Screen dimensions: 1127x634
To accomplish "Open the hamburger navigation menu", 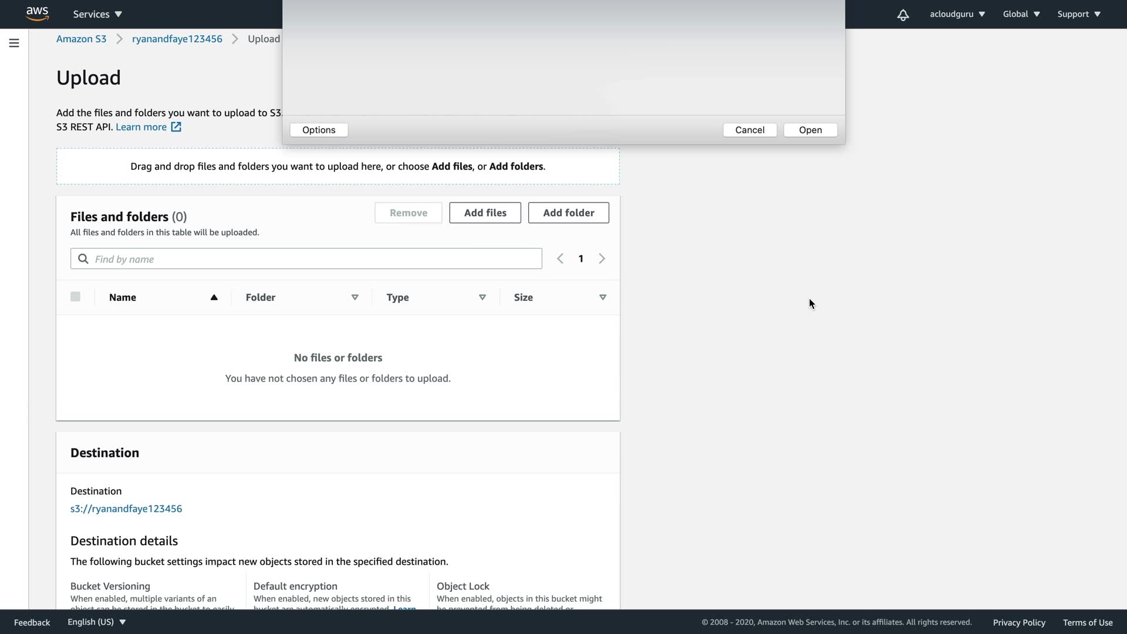I will [14, 43].
